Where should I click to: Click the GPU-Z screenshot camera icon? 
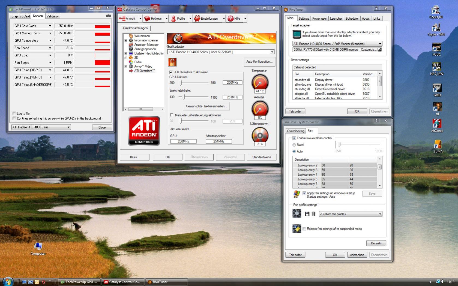tap(108, 16)
